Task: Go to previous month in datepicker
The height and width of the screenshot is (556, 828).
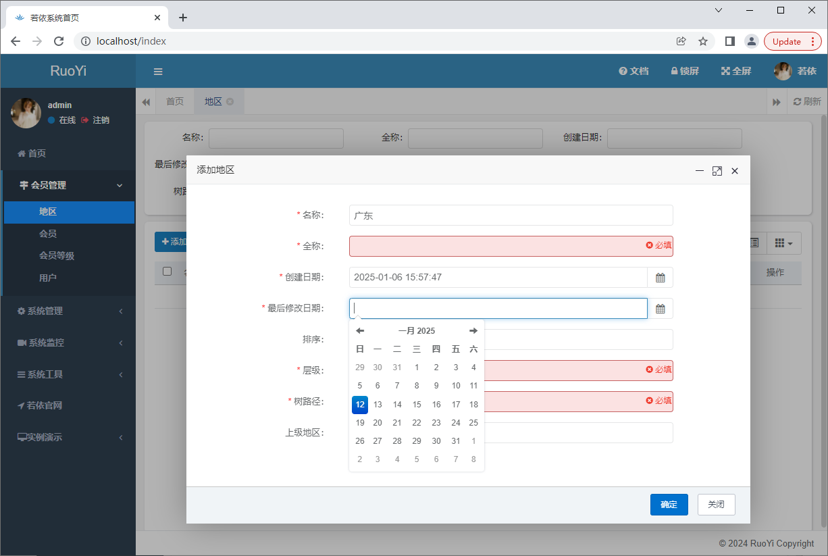Action: tap(360, 331)
